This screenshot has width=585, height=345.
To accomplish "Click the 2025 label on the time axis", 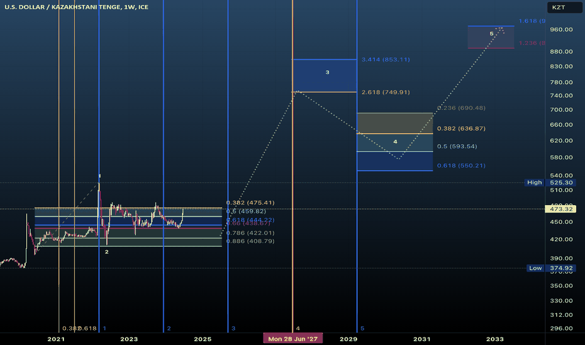I will [x=203, y=339].
